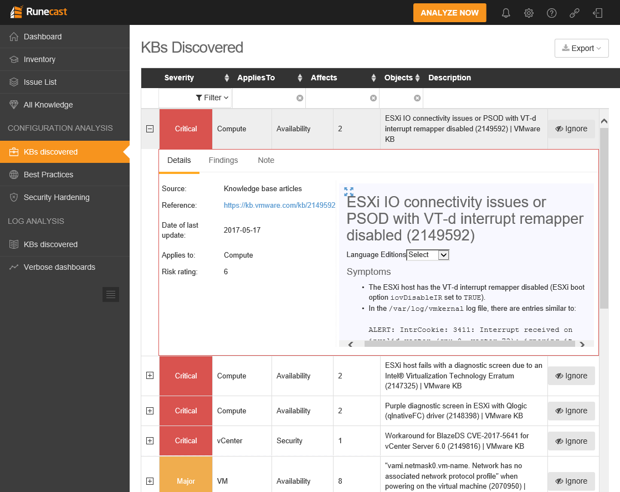Screen dimensions: 620x492
Task: Click the Description column header
Action: tap(449, 78)
